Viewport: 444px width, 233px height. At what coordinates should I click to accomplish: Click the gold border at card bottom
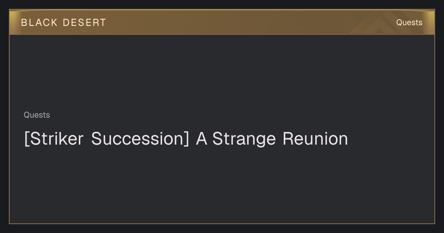222,223
